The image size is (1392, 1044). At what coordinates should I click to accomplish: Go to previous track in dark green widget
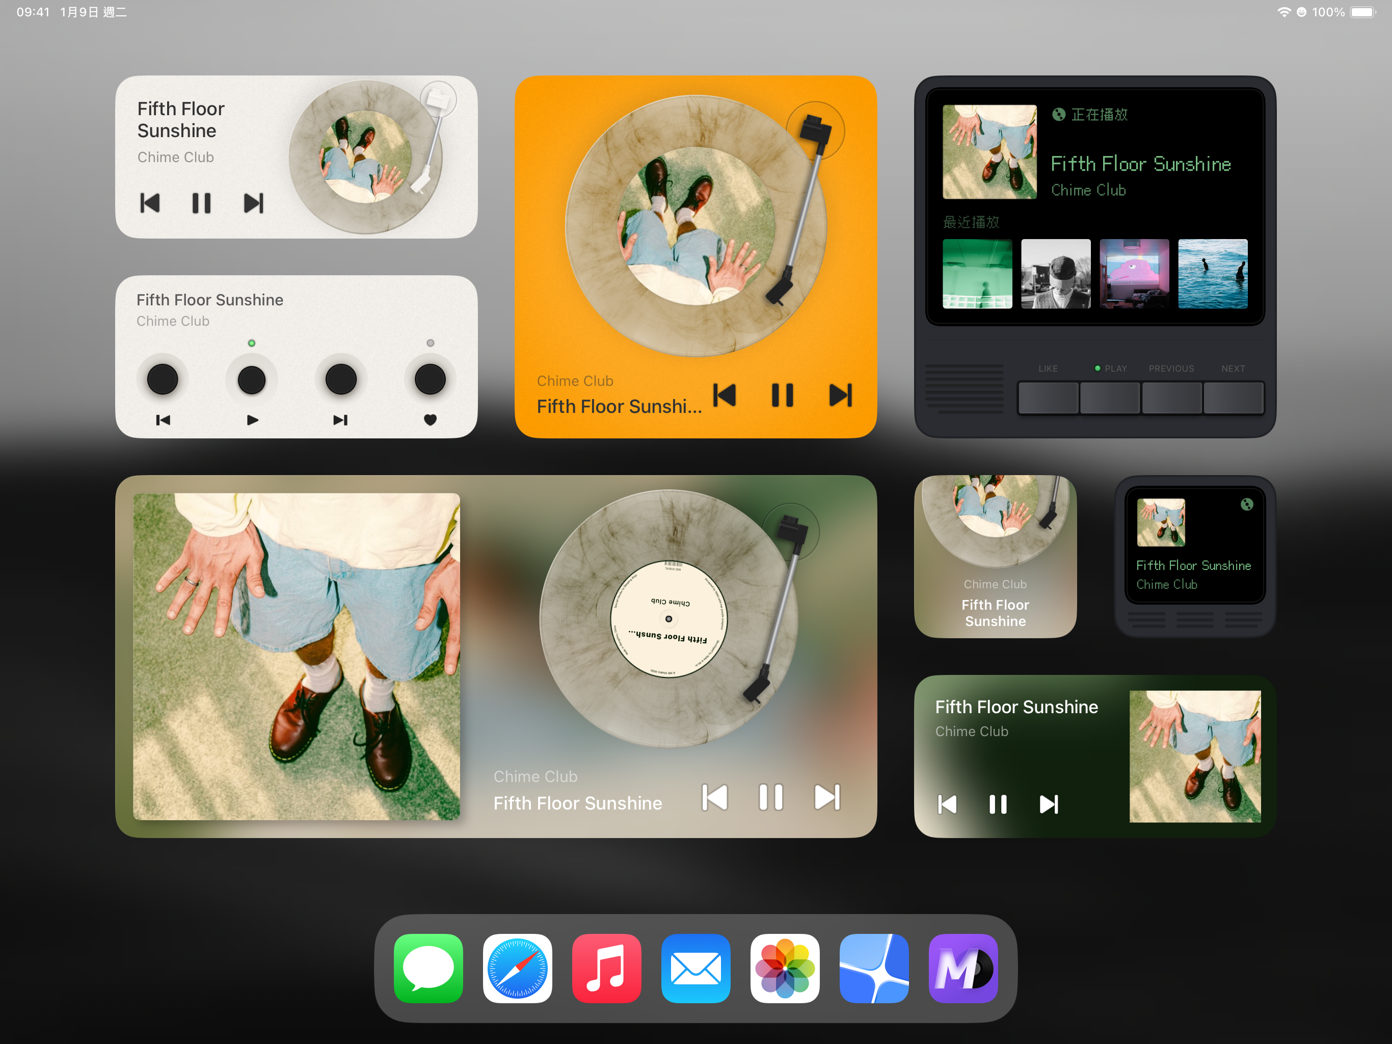tap(947, 804)
